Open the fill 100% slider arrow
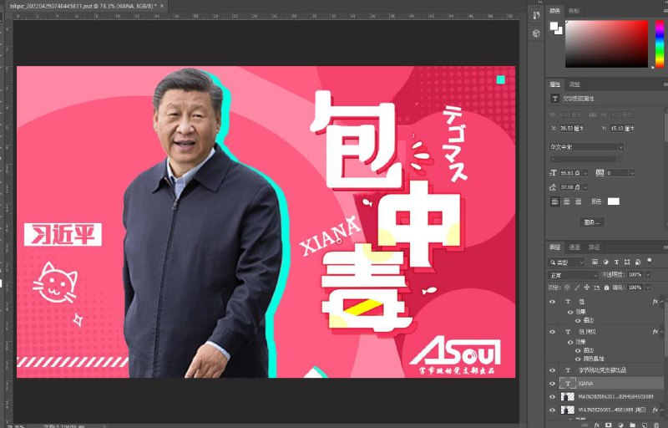This screenshot has width=668, height=428. point(648,288)
